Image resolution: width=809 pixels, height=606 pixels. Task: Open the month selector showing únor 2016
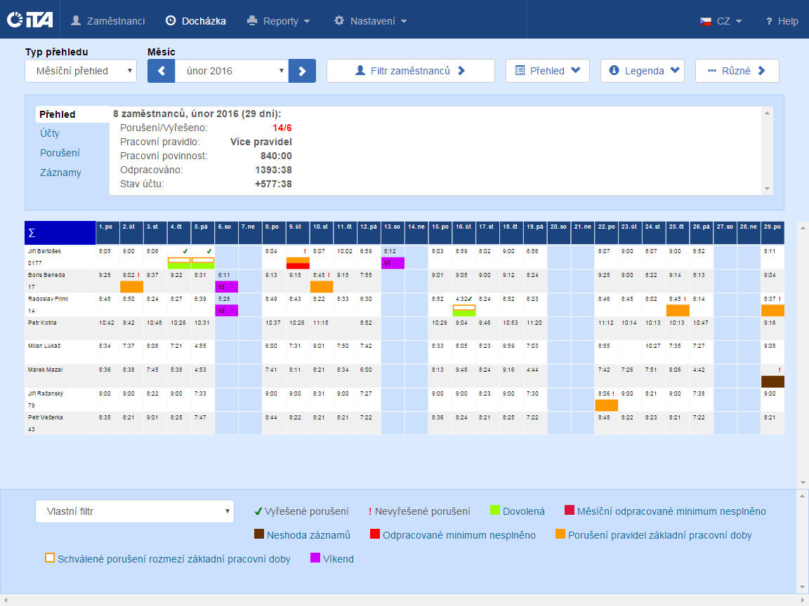click(232, 71)
